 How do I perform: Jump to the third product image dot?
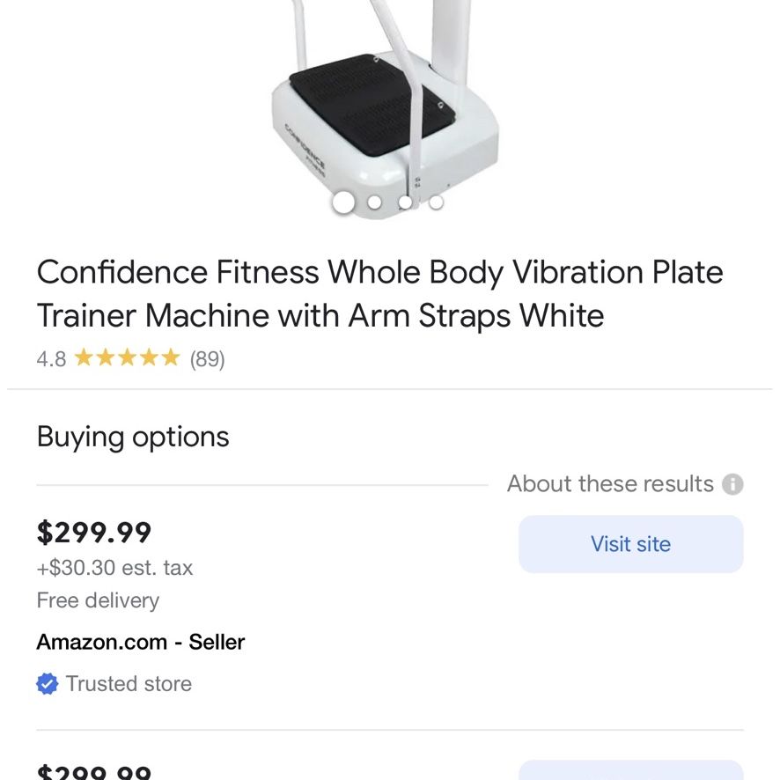point(405,202)
